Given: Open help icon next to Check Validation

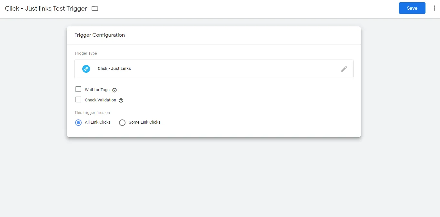Looking at the screenshot, I should 121,100.
